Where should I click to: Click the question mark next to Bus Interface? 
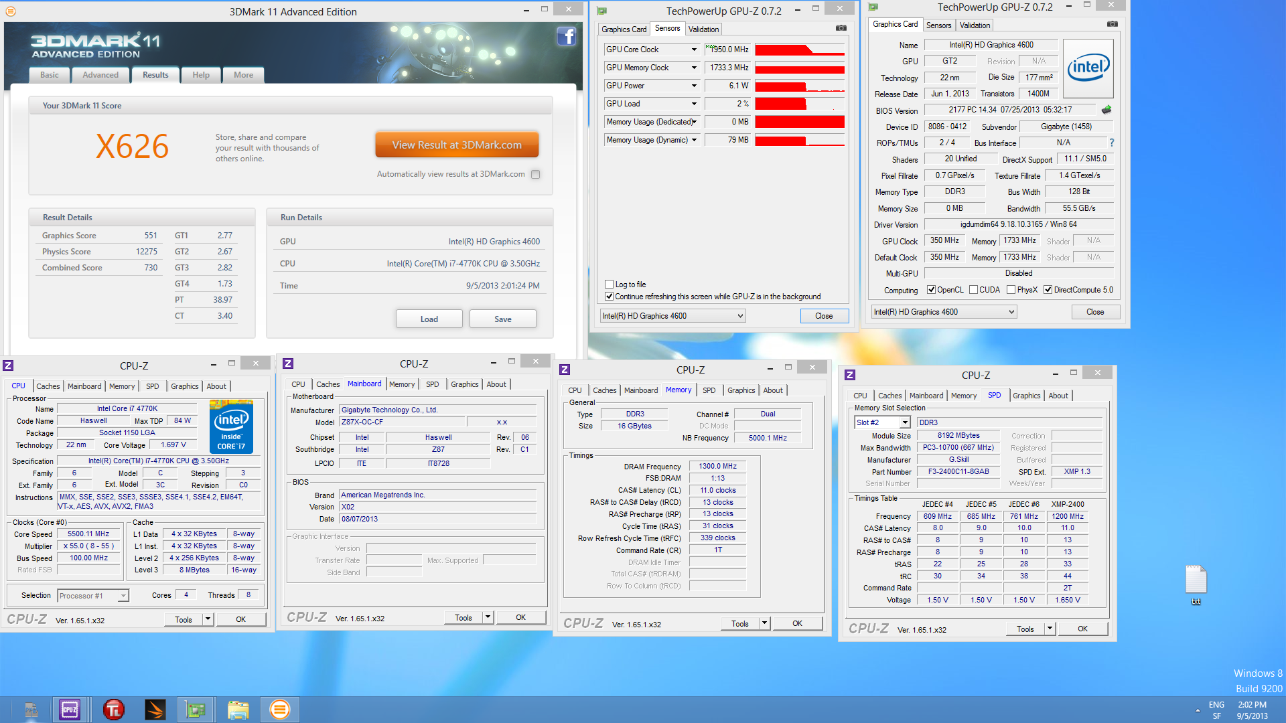pos(1112,143)
